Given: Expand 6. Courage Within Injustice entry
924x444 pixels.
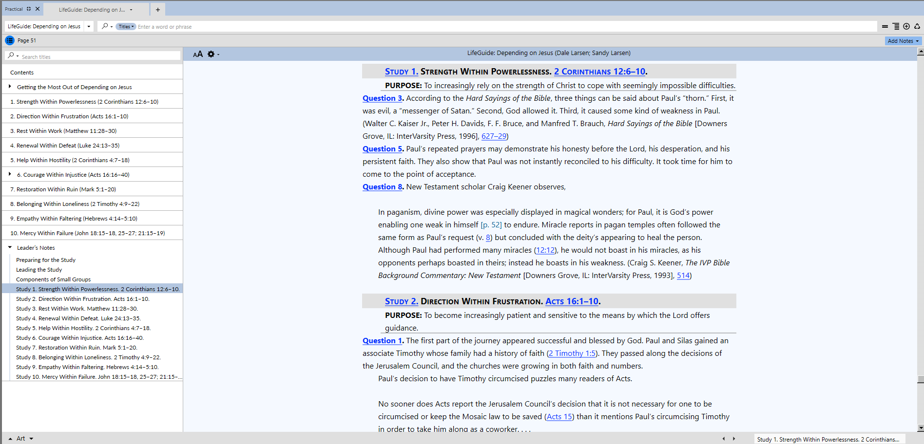Looking at the screenshot, I should [x=10, y=174].
